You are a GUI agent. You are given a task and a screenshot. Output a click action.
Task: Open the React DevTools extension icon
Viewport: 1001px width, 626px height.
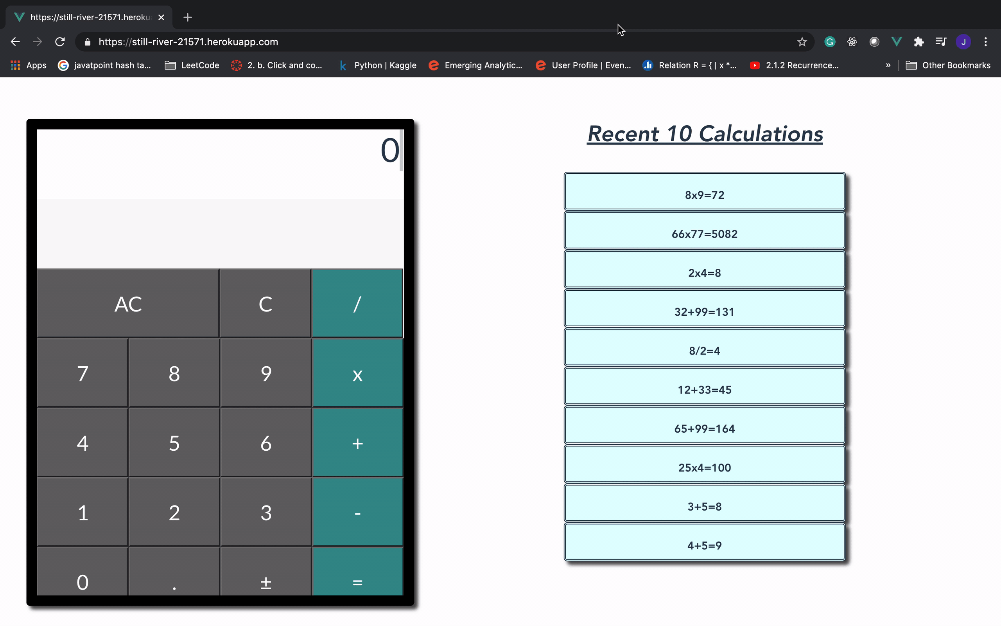click(x=852, y=42)
